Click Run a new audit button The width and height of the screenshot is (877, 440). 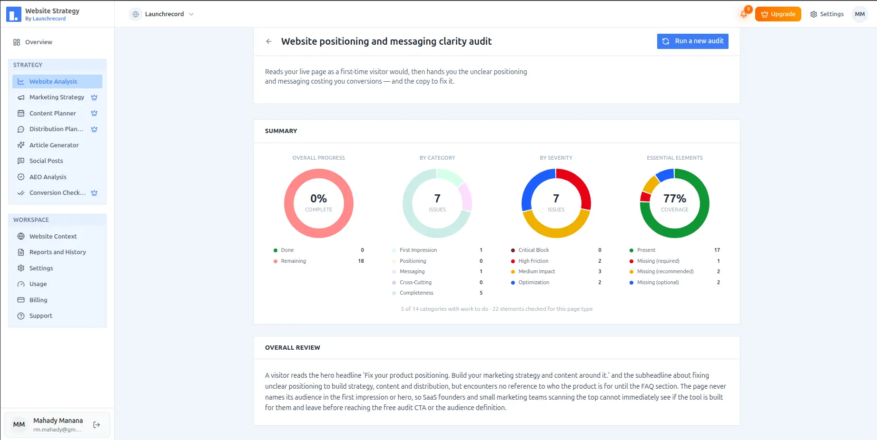693,41
